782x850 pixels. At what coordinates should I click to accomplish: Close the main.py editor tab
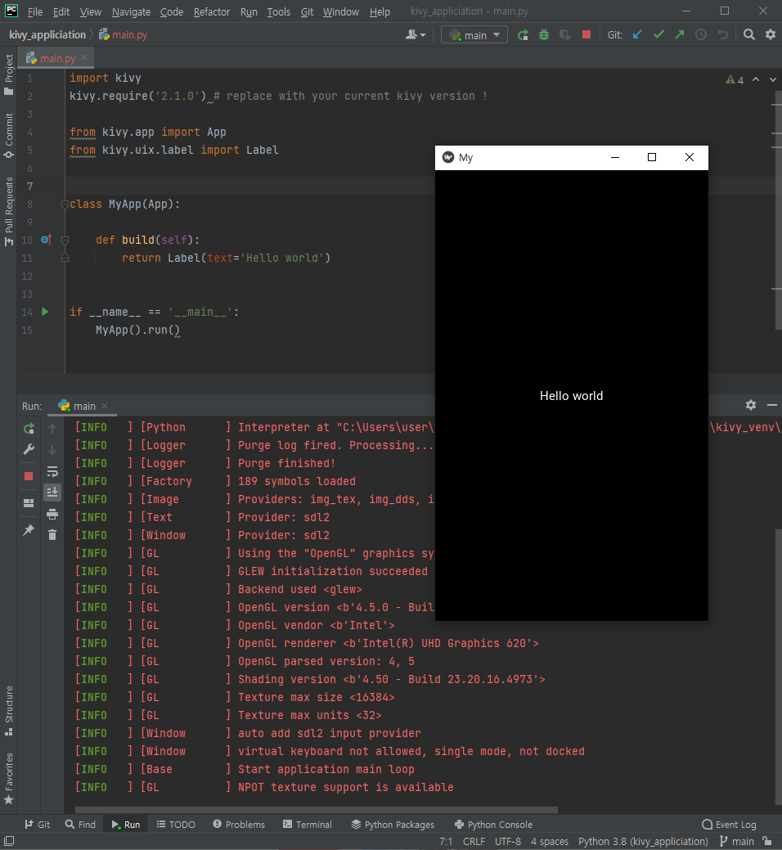click(84, 57)
